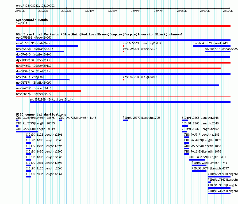The image size is (238, 204).
Task: Click the red 17q11.1 cytogenetic band bar
Action: 123,26
